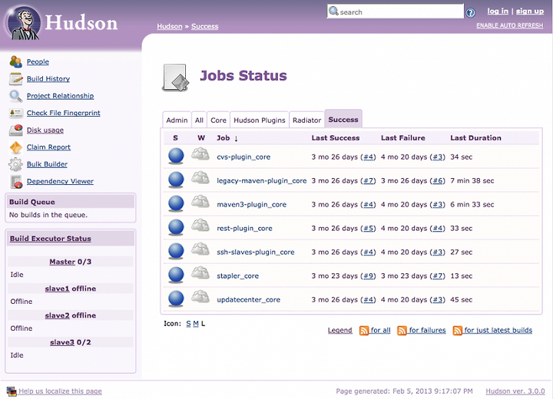Open the ssh-slaves-plugin_core job
Image resolution: width=553 pixels, height=399 pixels.
pos(255,252)
